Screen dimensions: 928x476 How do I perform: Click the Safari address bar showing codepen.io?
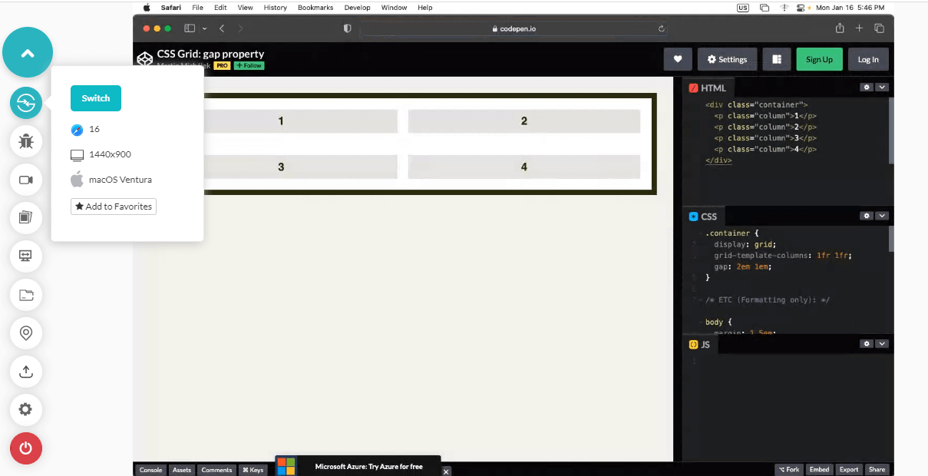pos(513,28)
